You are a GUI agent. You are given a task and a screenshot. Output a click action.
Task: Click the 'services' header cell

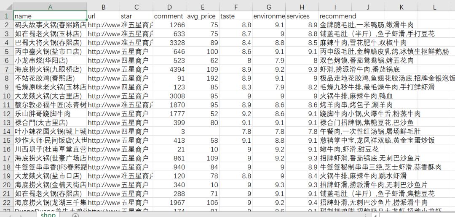302,16
